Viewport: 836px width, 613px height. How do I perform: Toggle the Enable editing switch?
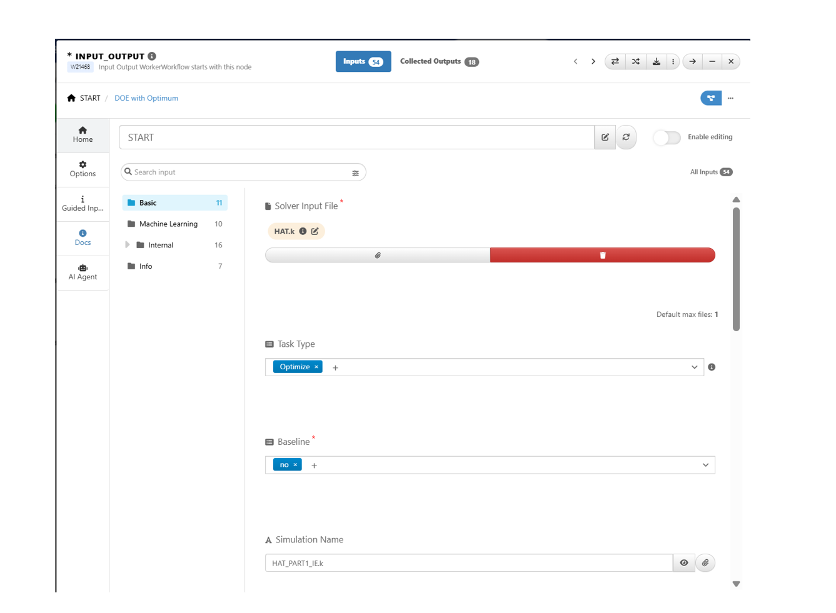tap(667, 137)
